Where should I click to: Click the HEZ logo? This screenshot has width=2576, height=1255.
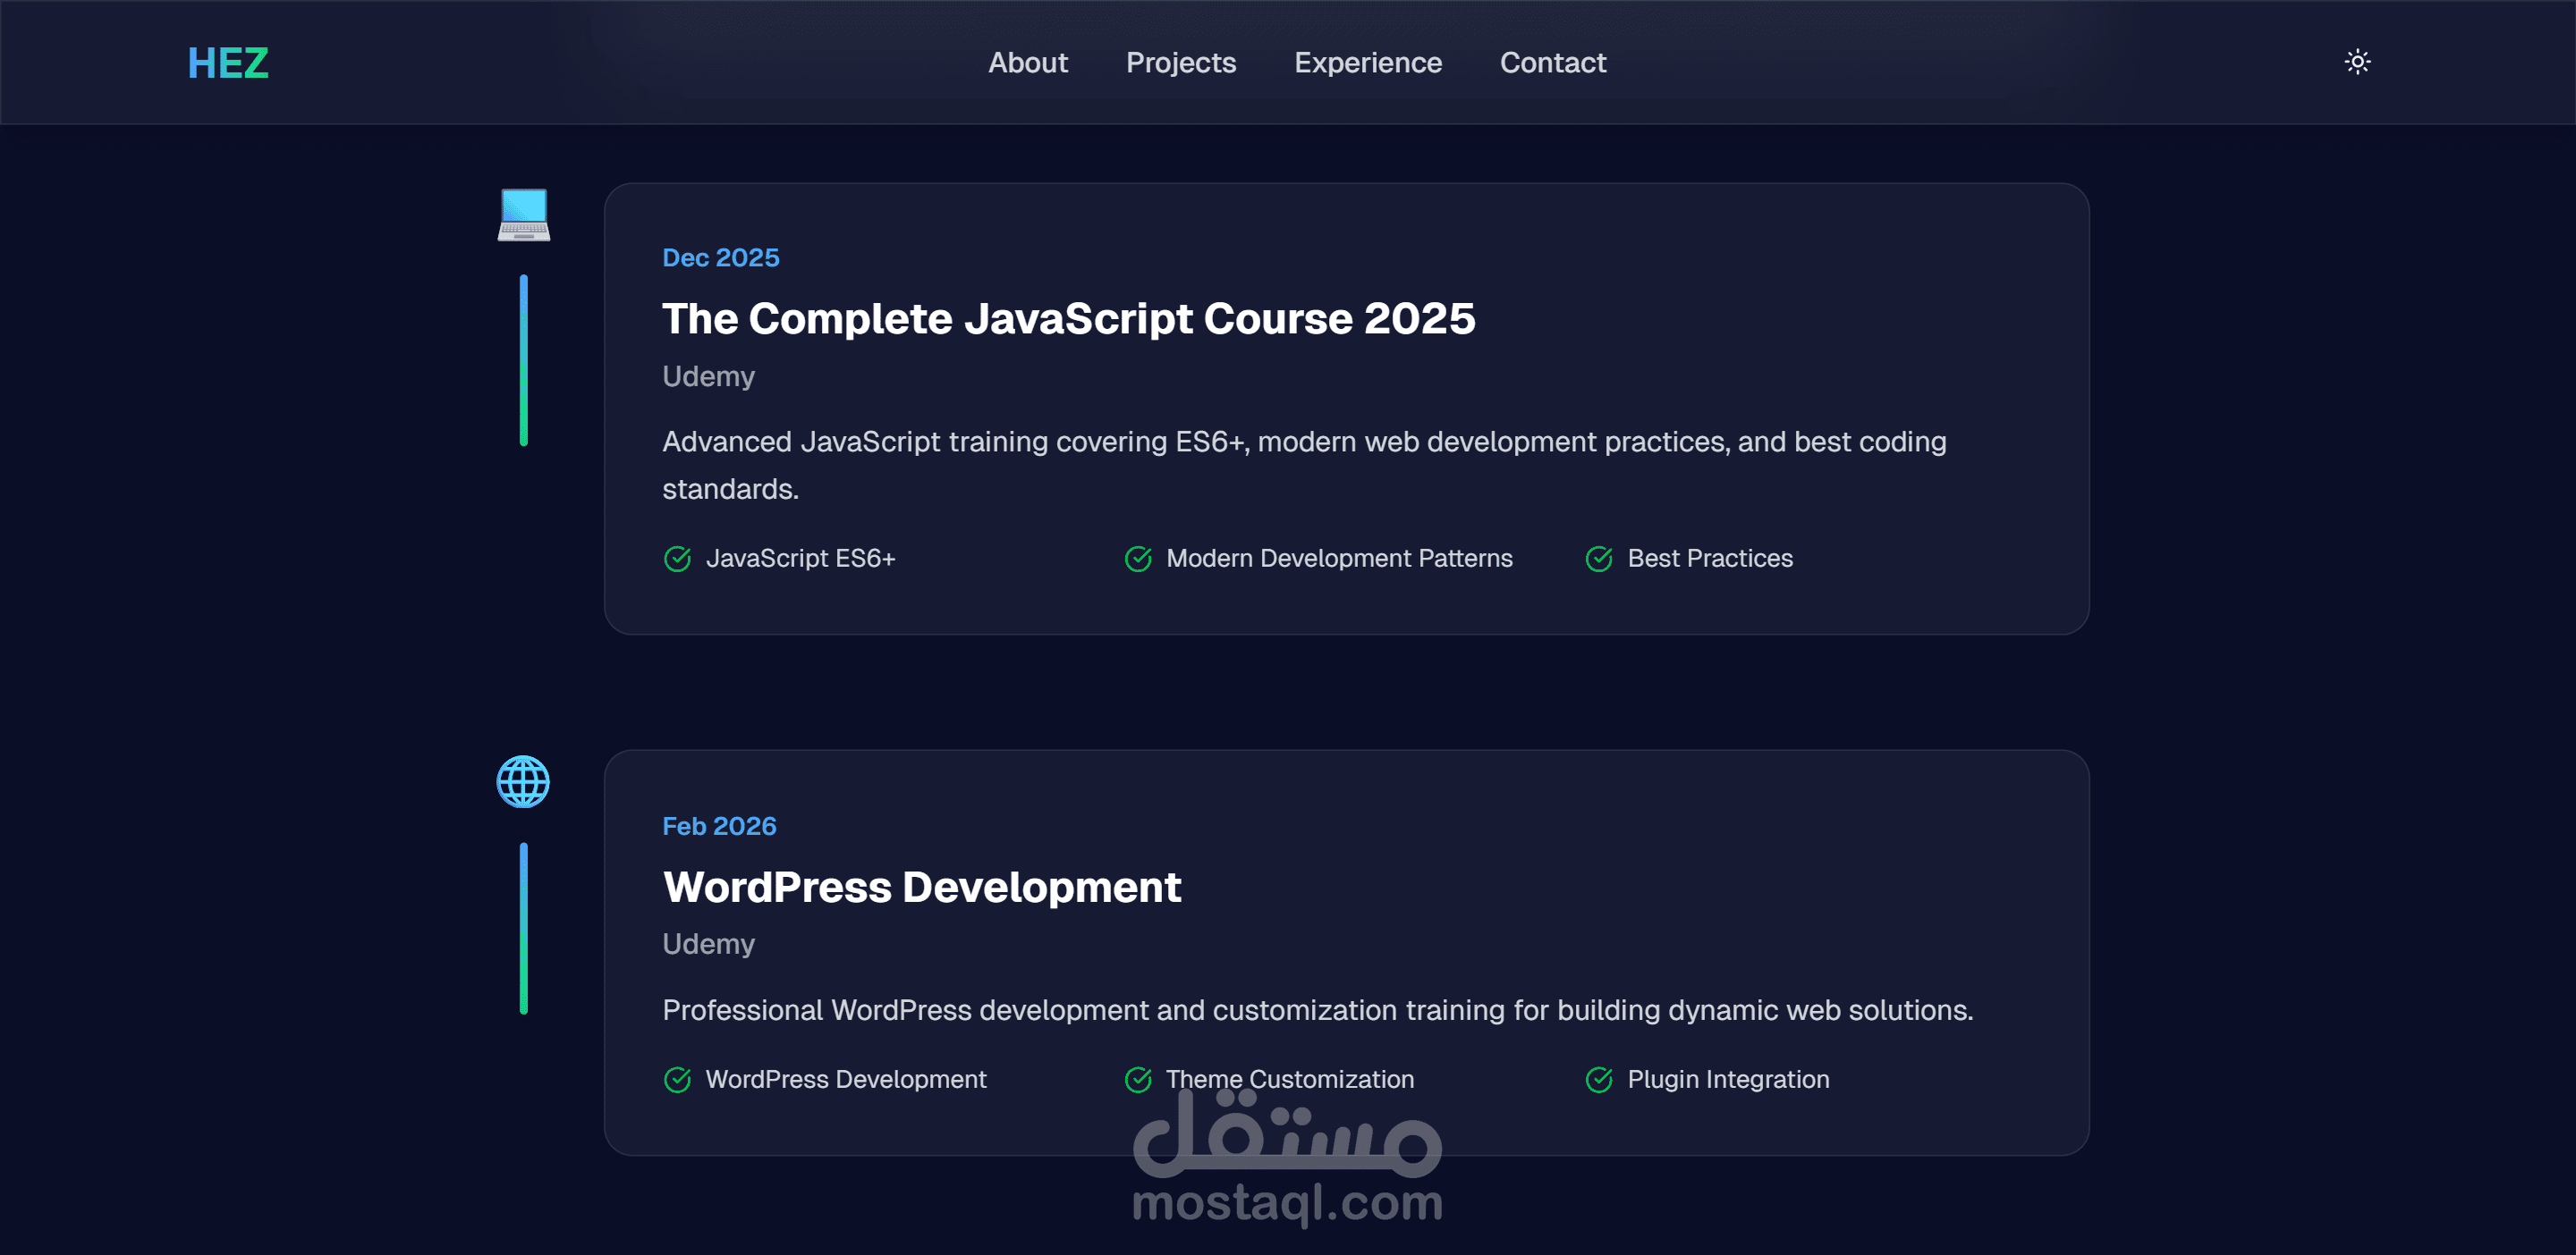tap(228, 63)
